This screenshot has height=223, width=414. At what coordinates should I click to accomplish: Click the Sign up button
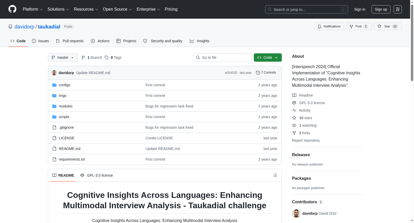click(381, 9)
